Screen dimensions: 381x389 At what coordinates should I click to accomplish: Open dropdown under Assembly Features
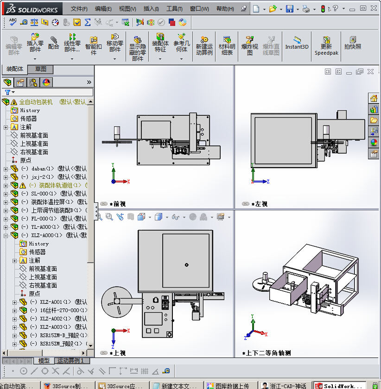160,59
